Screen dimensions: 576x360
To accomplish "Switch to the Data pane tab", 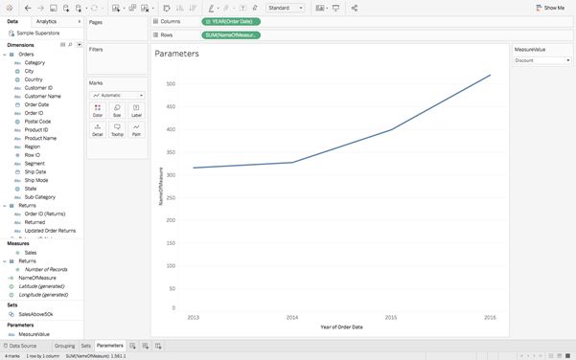I will pos(12,22).
